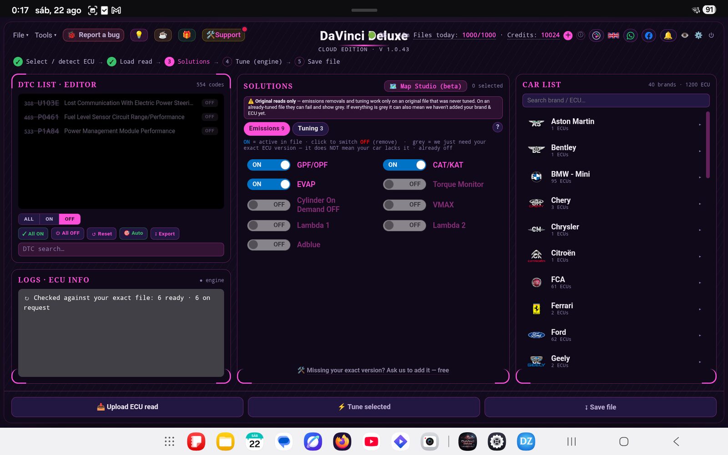Click the power logout icon
The image size is (728, 455).
point(711,35)
